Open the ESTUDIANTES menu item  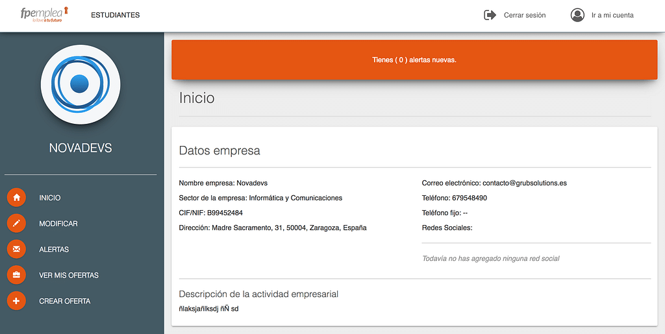[x=115, y=15]
